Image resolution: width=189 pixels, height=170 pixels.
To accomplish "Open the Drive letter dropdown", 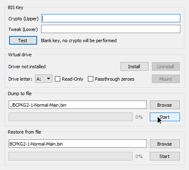I will 44,79.
